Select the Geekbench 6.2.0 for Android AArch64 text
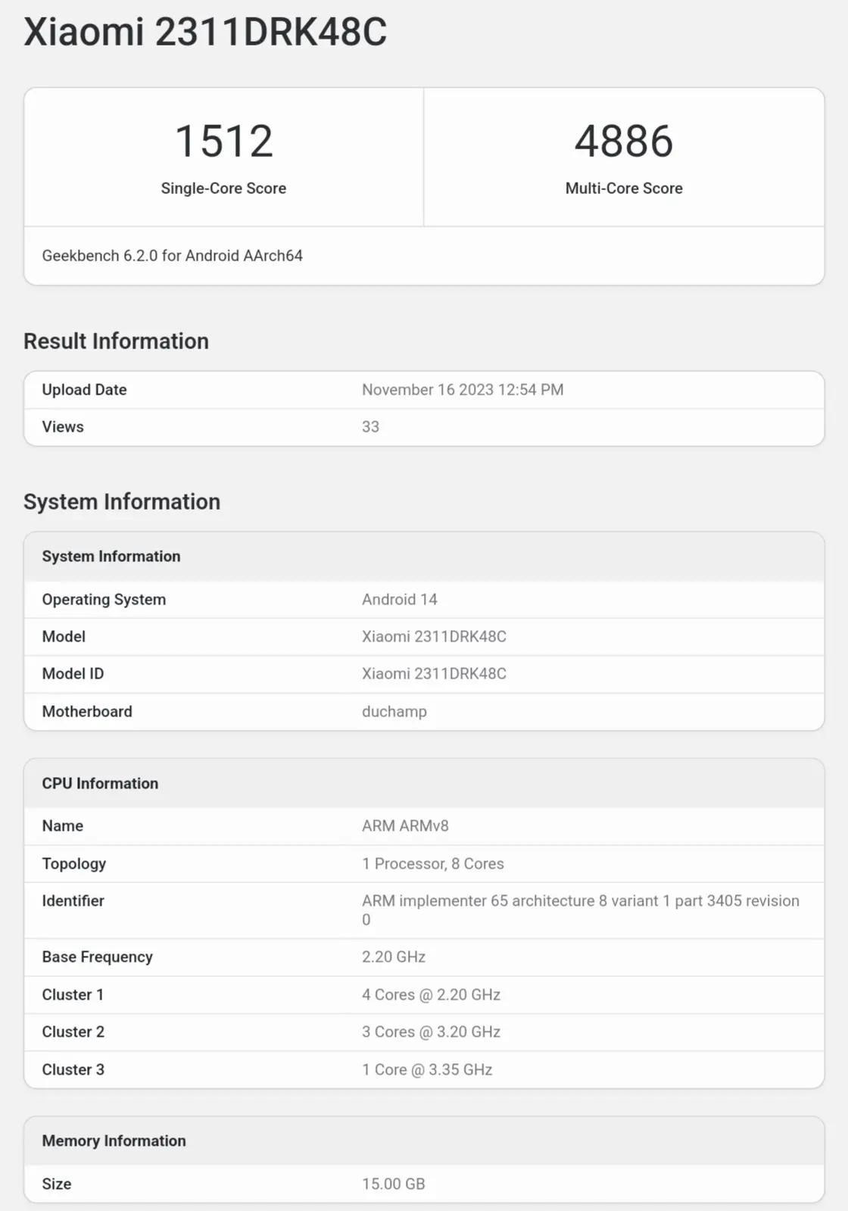This screenshot has height=1211, width=848. click(172, 256)
